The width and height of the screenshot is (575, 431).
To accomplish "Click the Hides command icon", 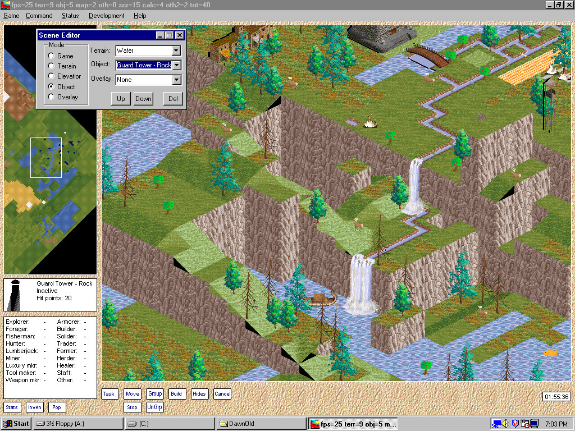I will point(199,394).
